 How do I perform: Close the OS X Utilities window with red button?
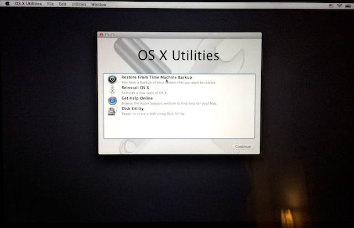pos(101,35)
